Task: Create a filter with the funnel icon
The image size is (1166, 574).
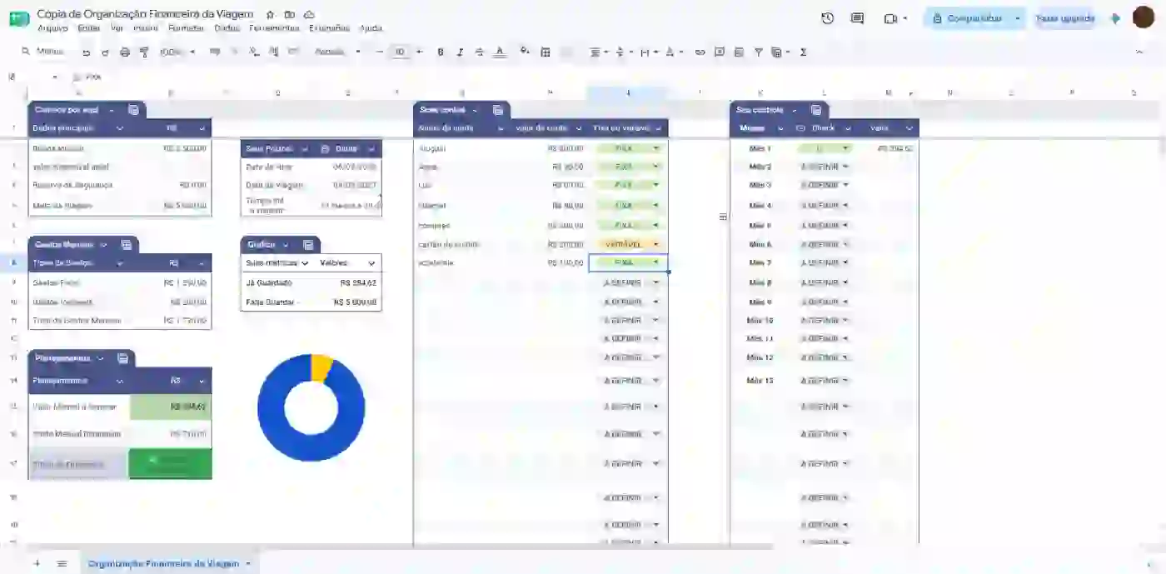Action: coord(759,52)
